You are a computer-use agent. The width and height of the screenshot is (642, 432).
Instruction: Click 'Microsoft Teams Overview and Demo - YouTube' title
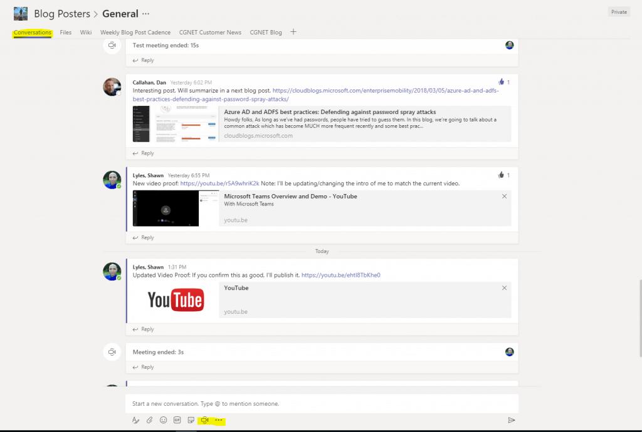click(291, 196)
